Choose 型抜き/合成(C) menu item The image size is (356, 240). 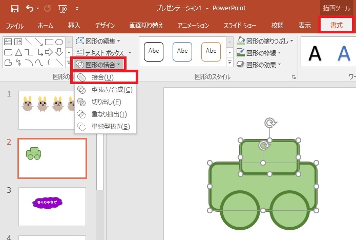point(106,90)
